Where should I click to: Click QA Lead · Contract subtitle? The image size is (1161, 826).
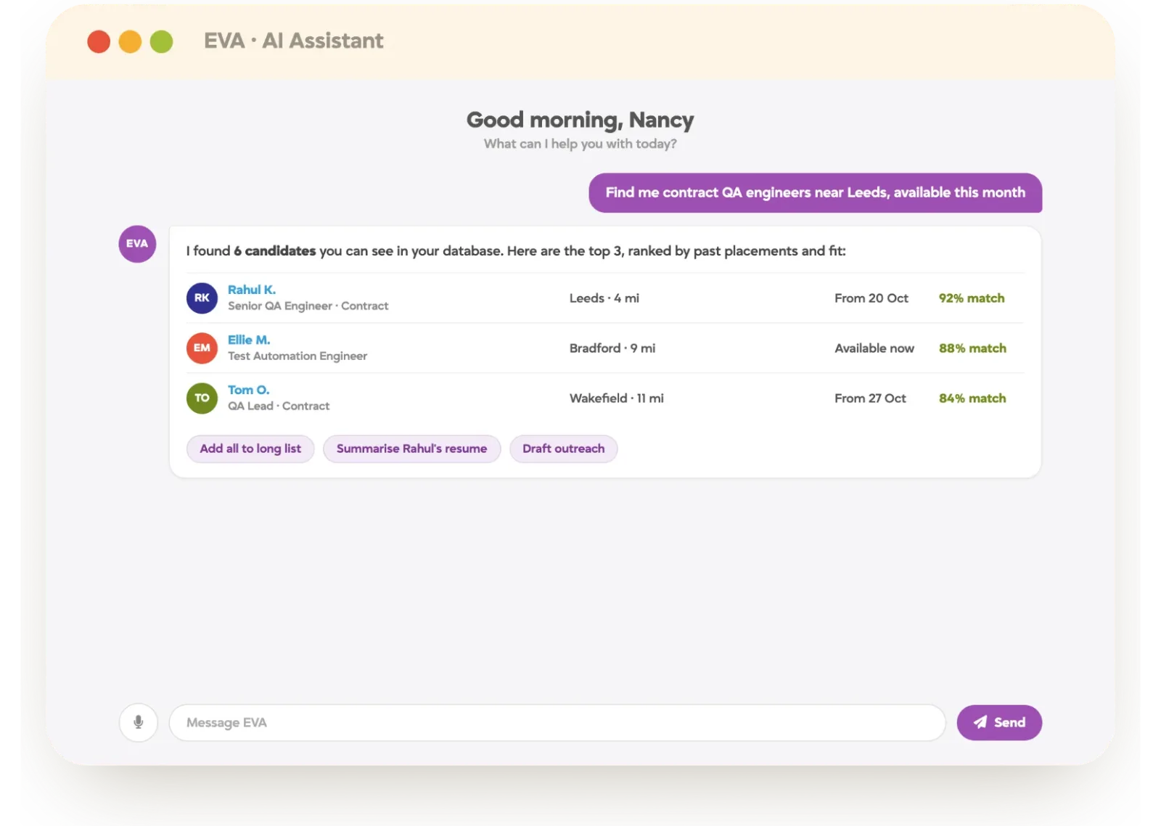(x=279, y=406)
